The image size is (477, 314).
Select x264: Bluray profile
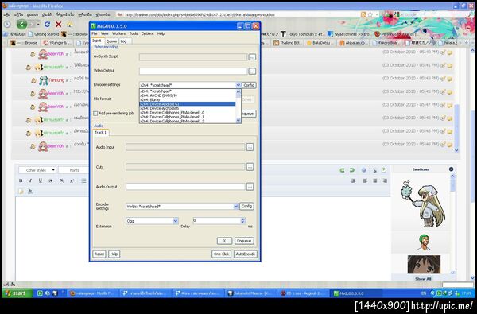tap(187, 99)
